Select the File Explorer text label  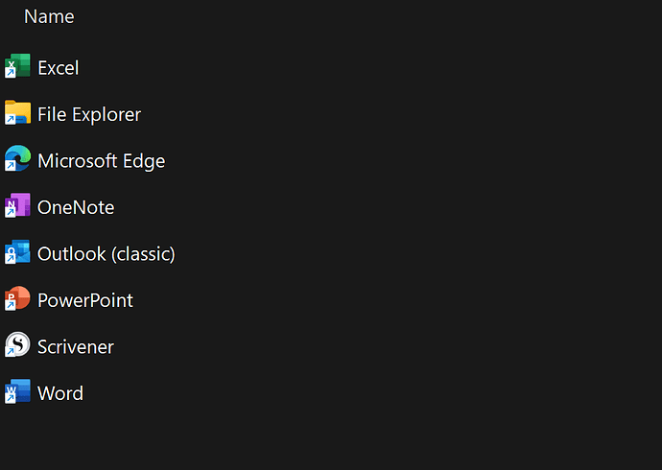[x=89, y=114]
